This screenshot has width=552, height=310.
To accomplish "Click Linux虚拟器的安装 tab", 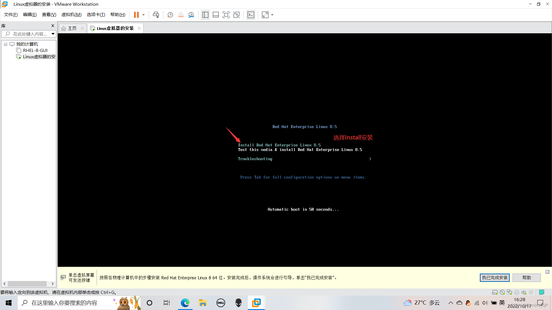I will [x=115, y=28].
